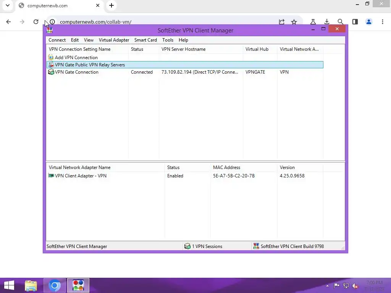Click 1 VPN Sessions status text

(207, 246)
